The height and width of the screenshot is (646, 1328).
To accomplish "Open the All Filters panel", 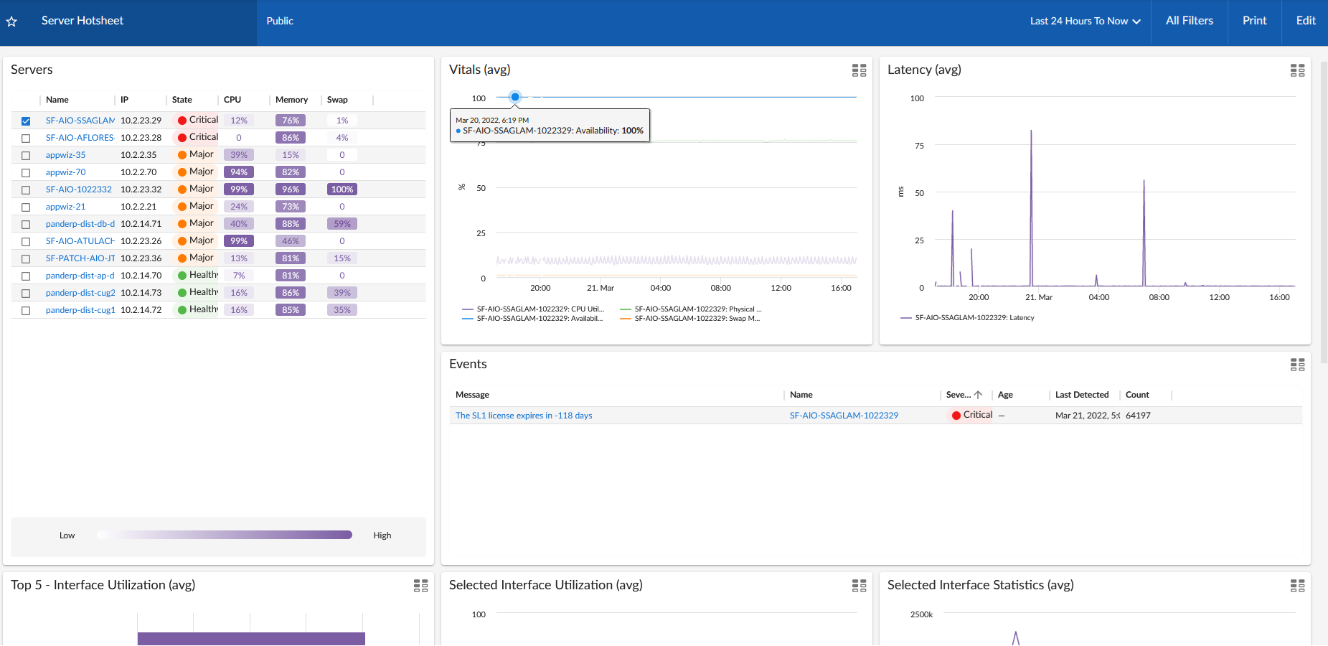I will coord(1189,21).
